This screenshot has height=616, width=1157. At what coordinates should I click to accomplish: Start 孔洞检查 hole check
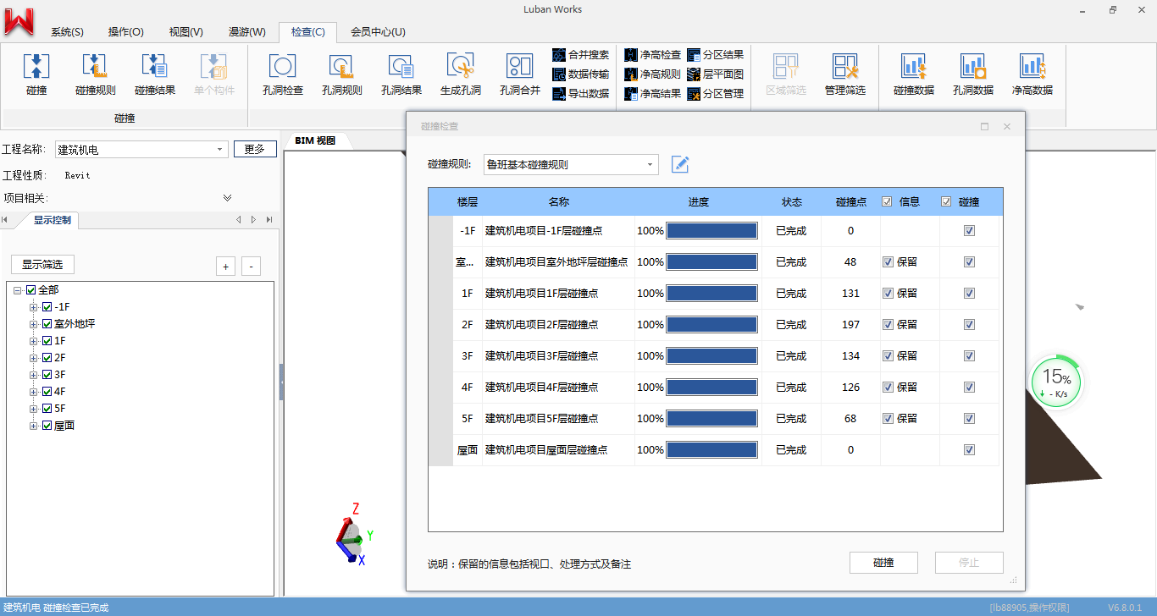click(283, 74)
